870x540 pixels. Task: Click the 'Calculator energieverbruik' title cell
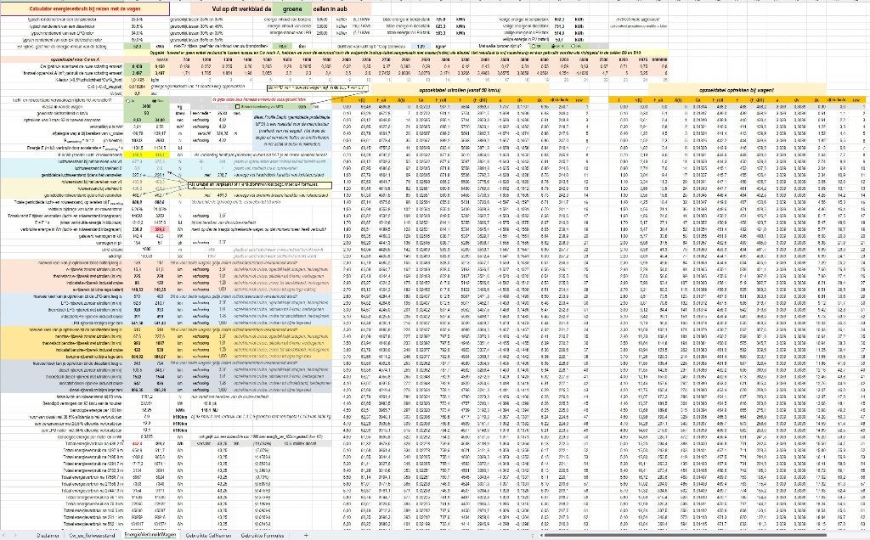(x=85, y=8)
